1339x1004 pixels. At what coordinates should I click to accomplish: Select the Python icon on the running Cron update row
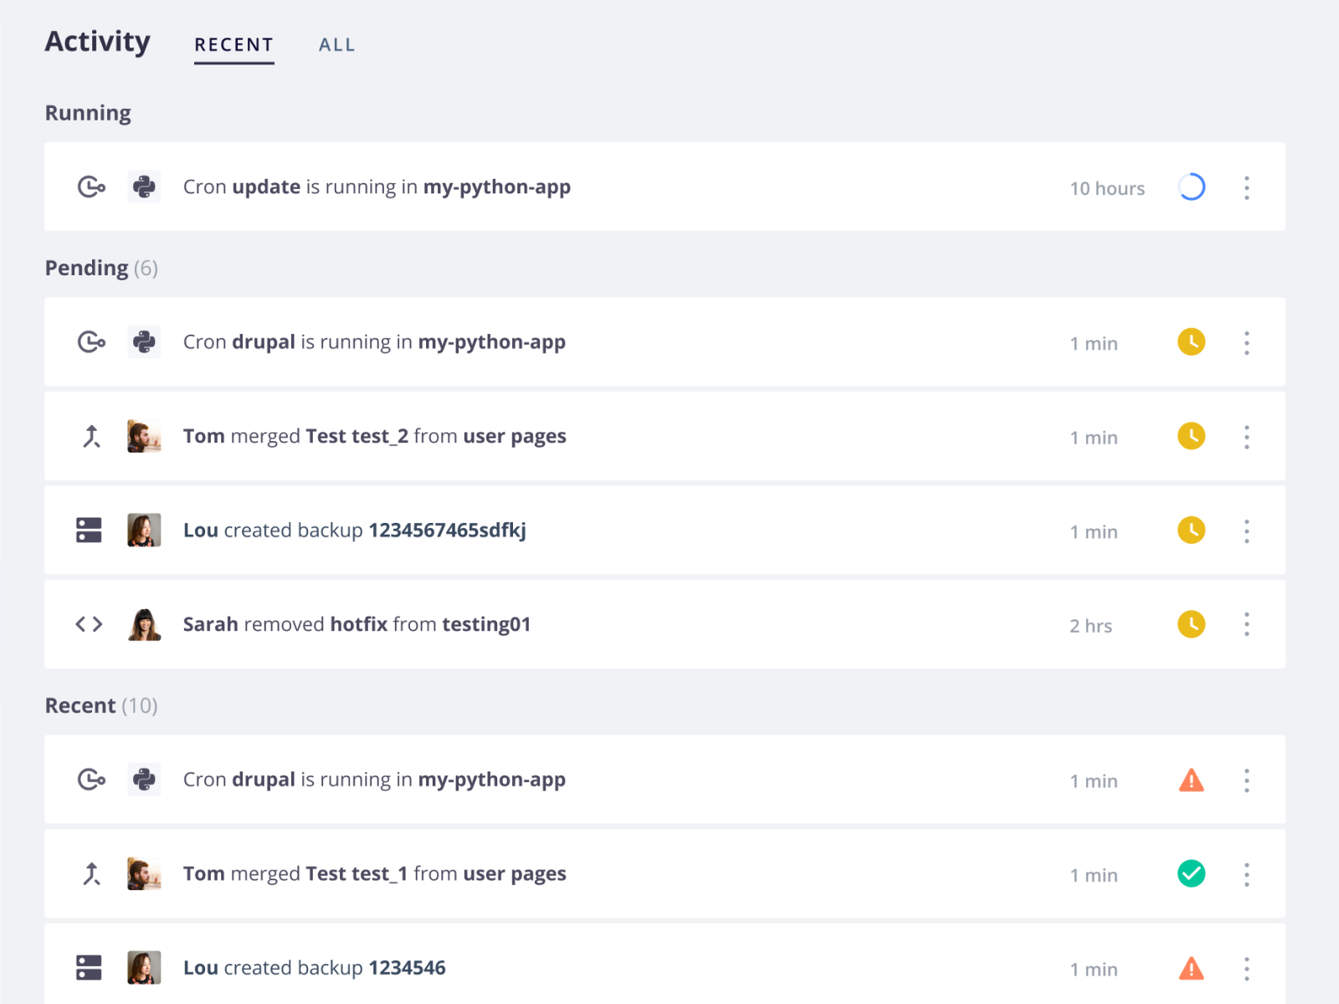click(x=144, y=187)
